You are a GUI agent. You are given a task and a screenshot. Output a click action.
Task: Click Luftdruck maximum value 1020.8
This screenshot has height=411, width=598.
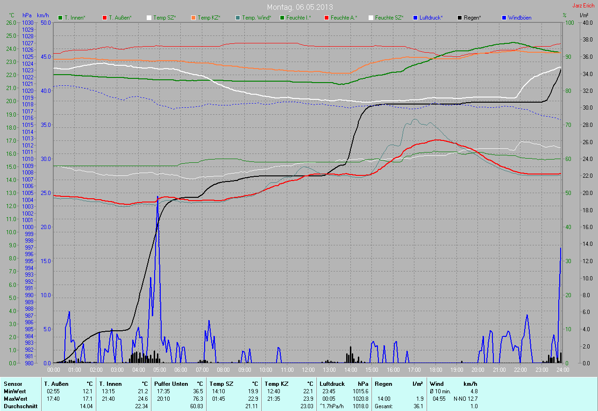(x=360, y=399)
